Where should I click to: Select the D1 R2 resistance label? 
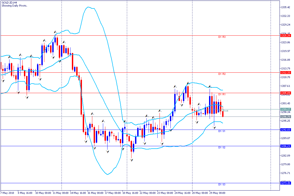click(222, 74)
